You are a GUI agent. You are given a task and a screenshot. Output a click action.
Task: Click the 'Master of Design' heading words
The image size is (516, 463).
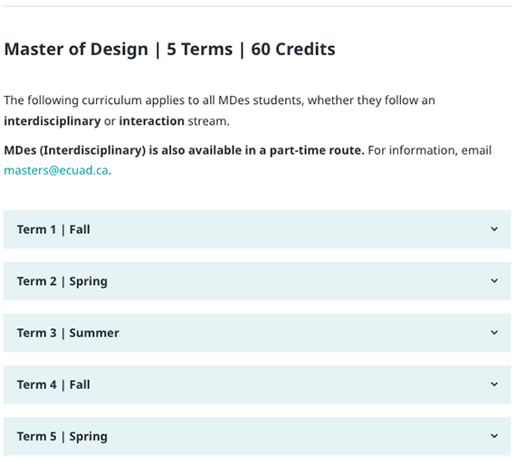click(76, 50)
